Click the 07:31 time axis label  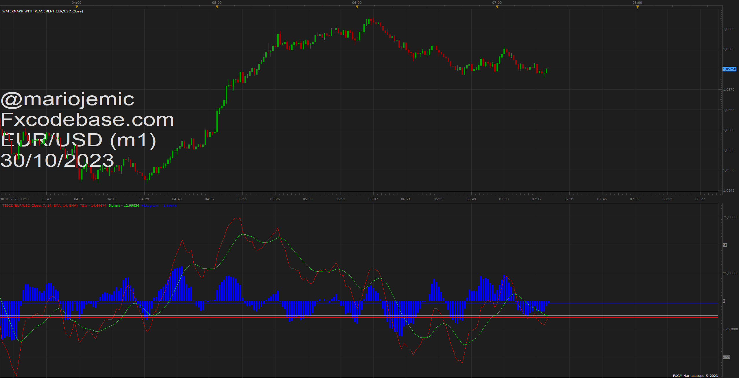click(569, 199)
